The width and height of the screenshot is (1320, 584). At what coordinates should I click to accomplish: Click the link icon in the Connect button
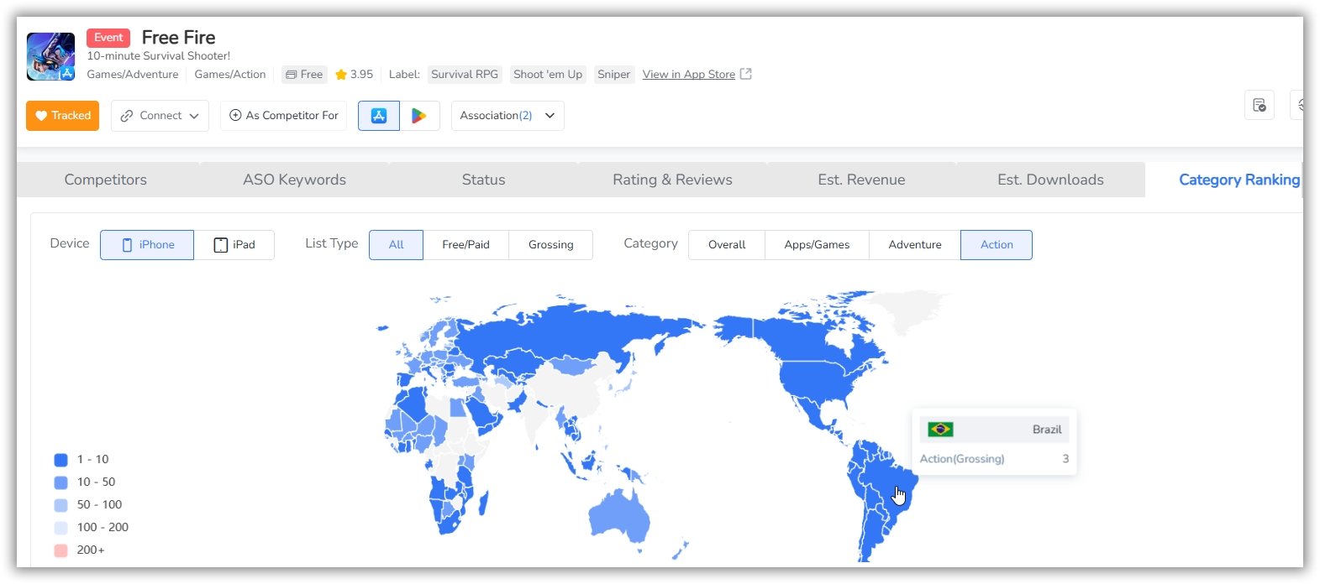127,116
